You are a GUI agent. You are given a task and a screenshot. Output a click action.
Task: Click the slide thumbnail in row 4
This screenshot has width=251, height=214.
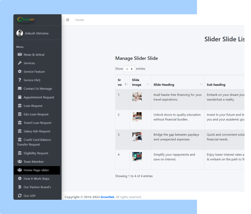(137, 157)
